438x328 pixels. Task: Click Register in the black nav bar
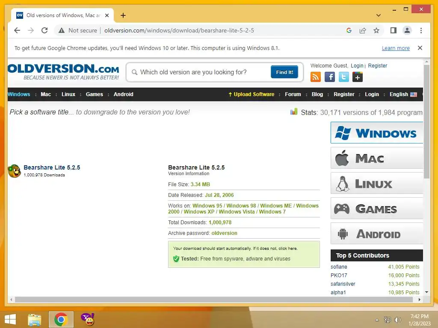[x=344, y=94]
